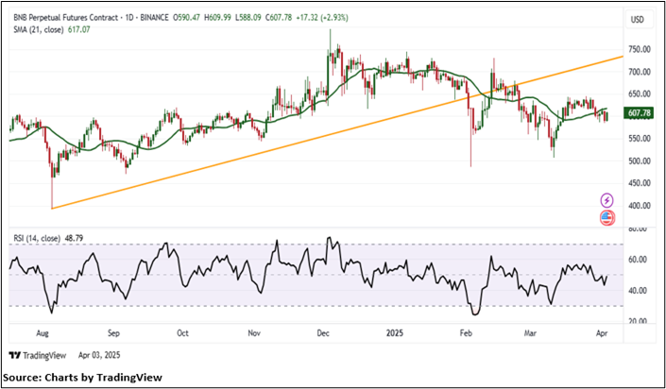
Task: Click the Feb label on time axis
Action: (x=467, y=332)
